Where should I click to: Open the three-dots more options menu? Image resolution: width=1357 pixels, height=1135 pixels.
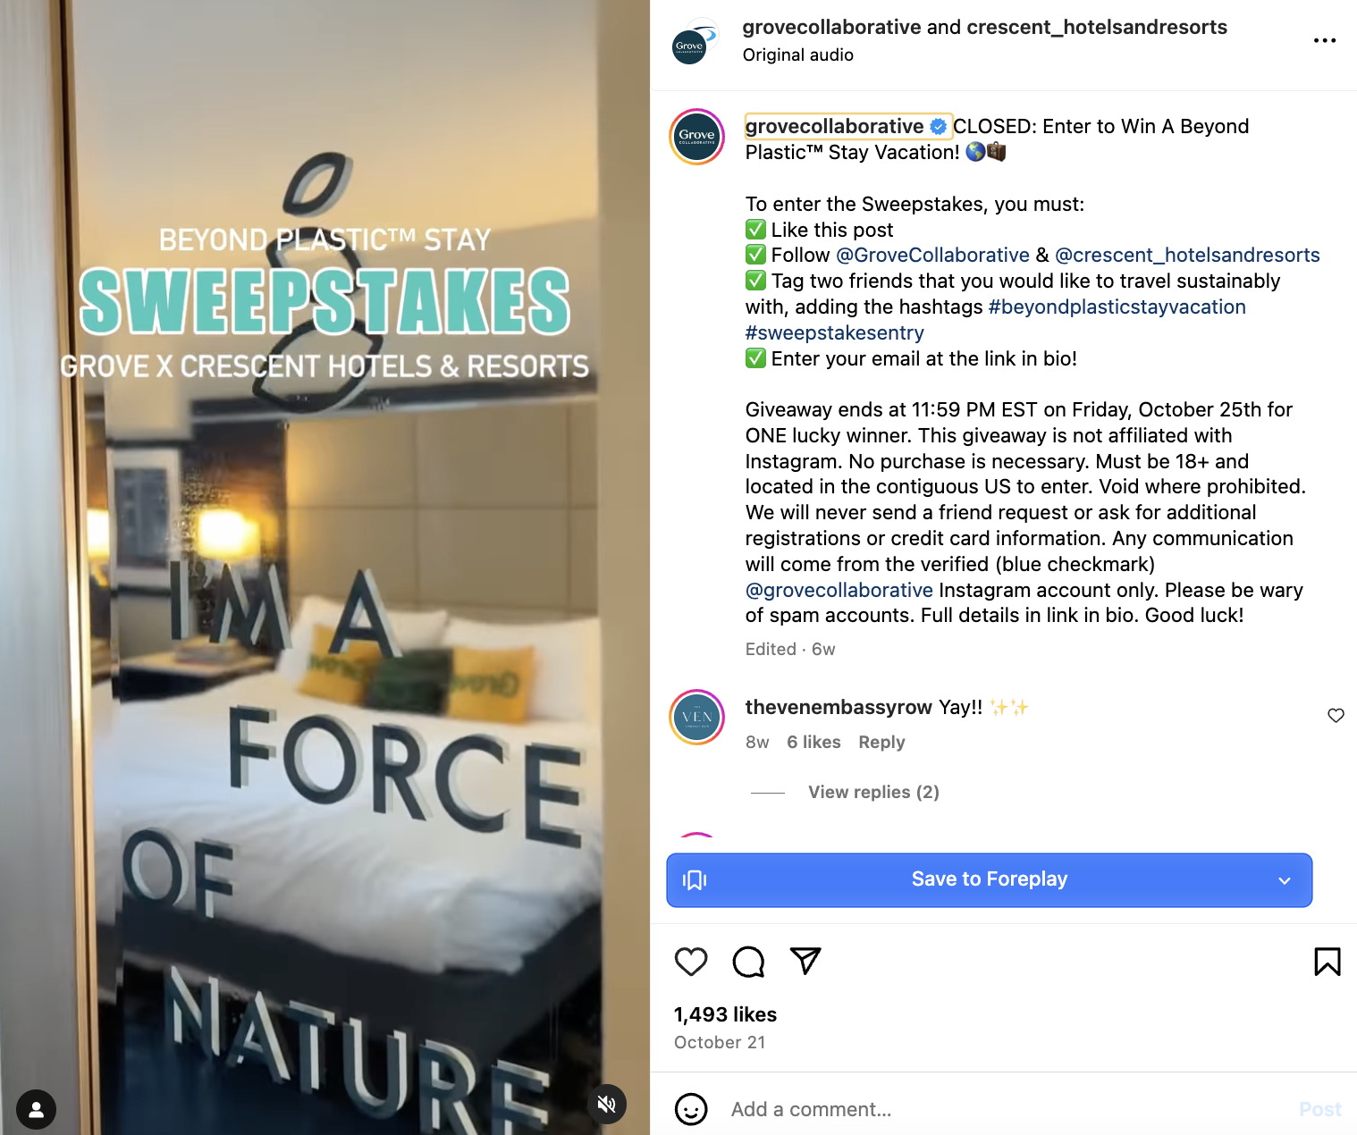1325,40
